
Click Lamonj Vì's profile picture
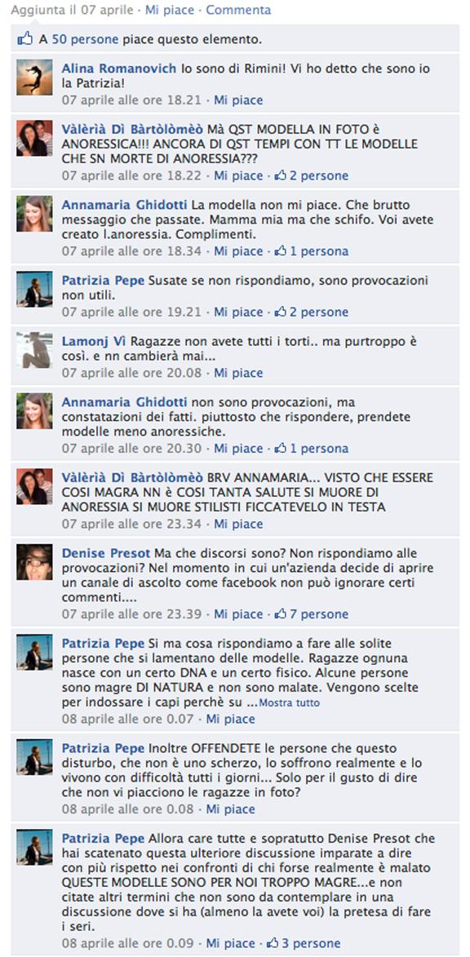coord(34,350)
